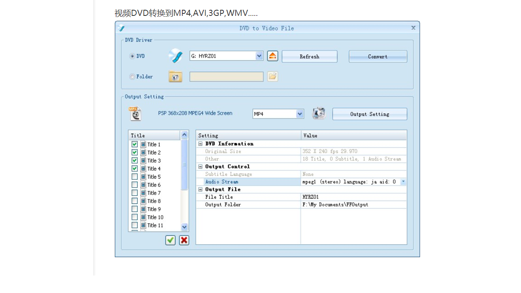Screen dimensions: 521x293
Task: Open the DVD drive G: HYRZ01 dropdown
Action: point(259,56)
